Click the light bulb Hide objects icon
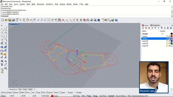Screen dimensions: 173x97 (77, 20)
